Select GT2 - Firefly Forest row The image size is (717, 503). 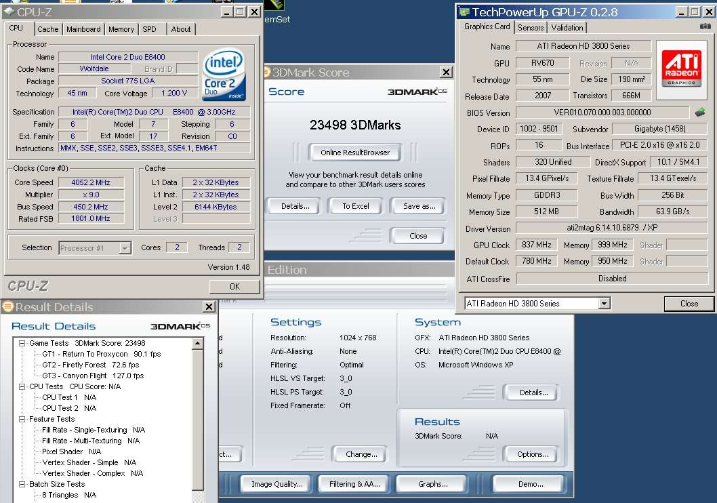point(91,365)
